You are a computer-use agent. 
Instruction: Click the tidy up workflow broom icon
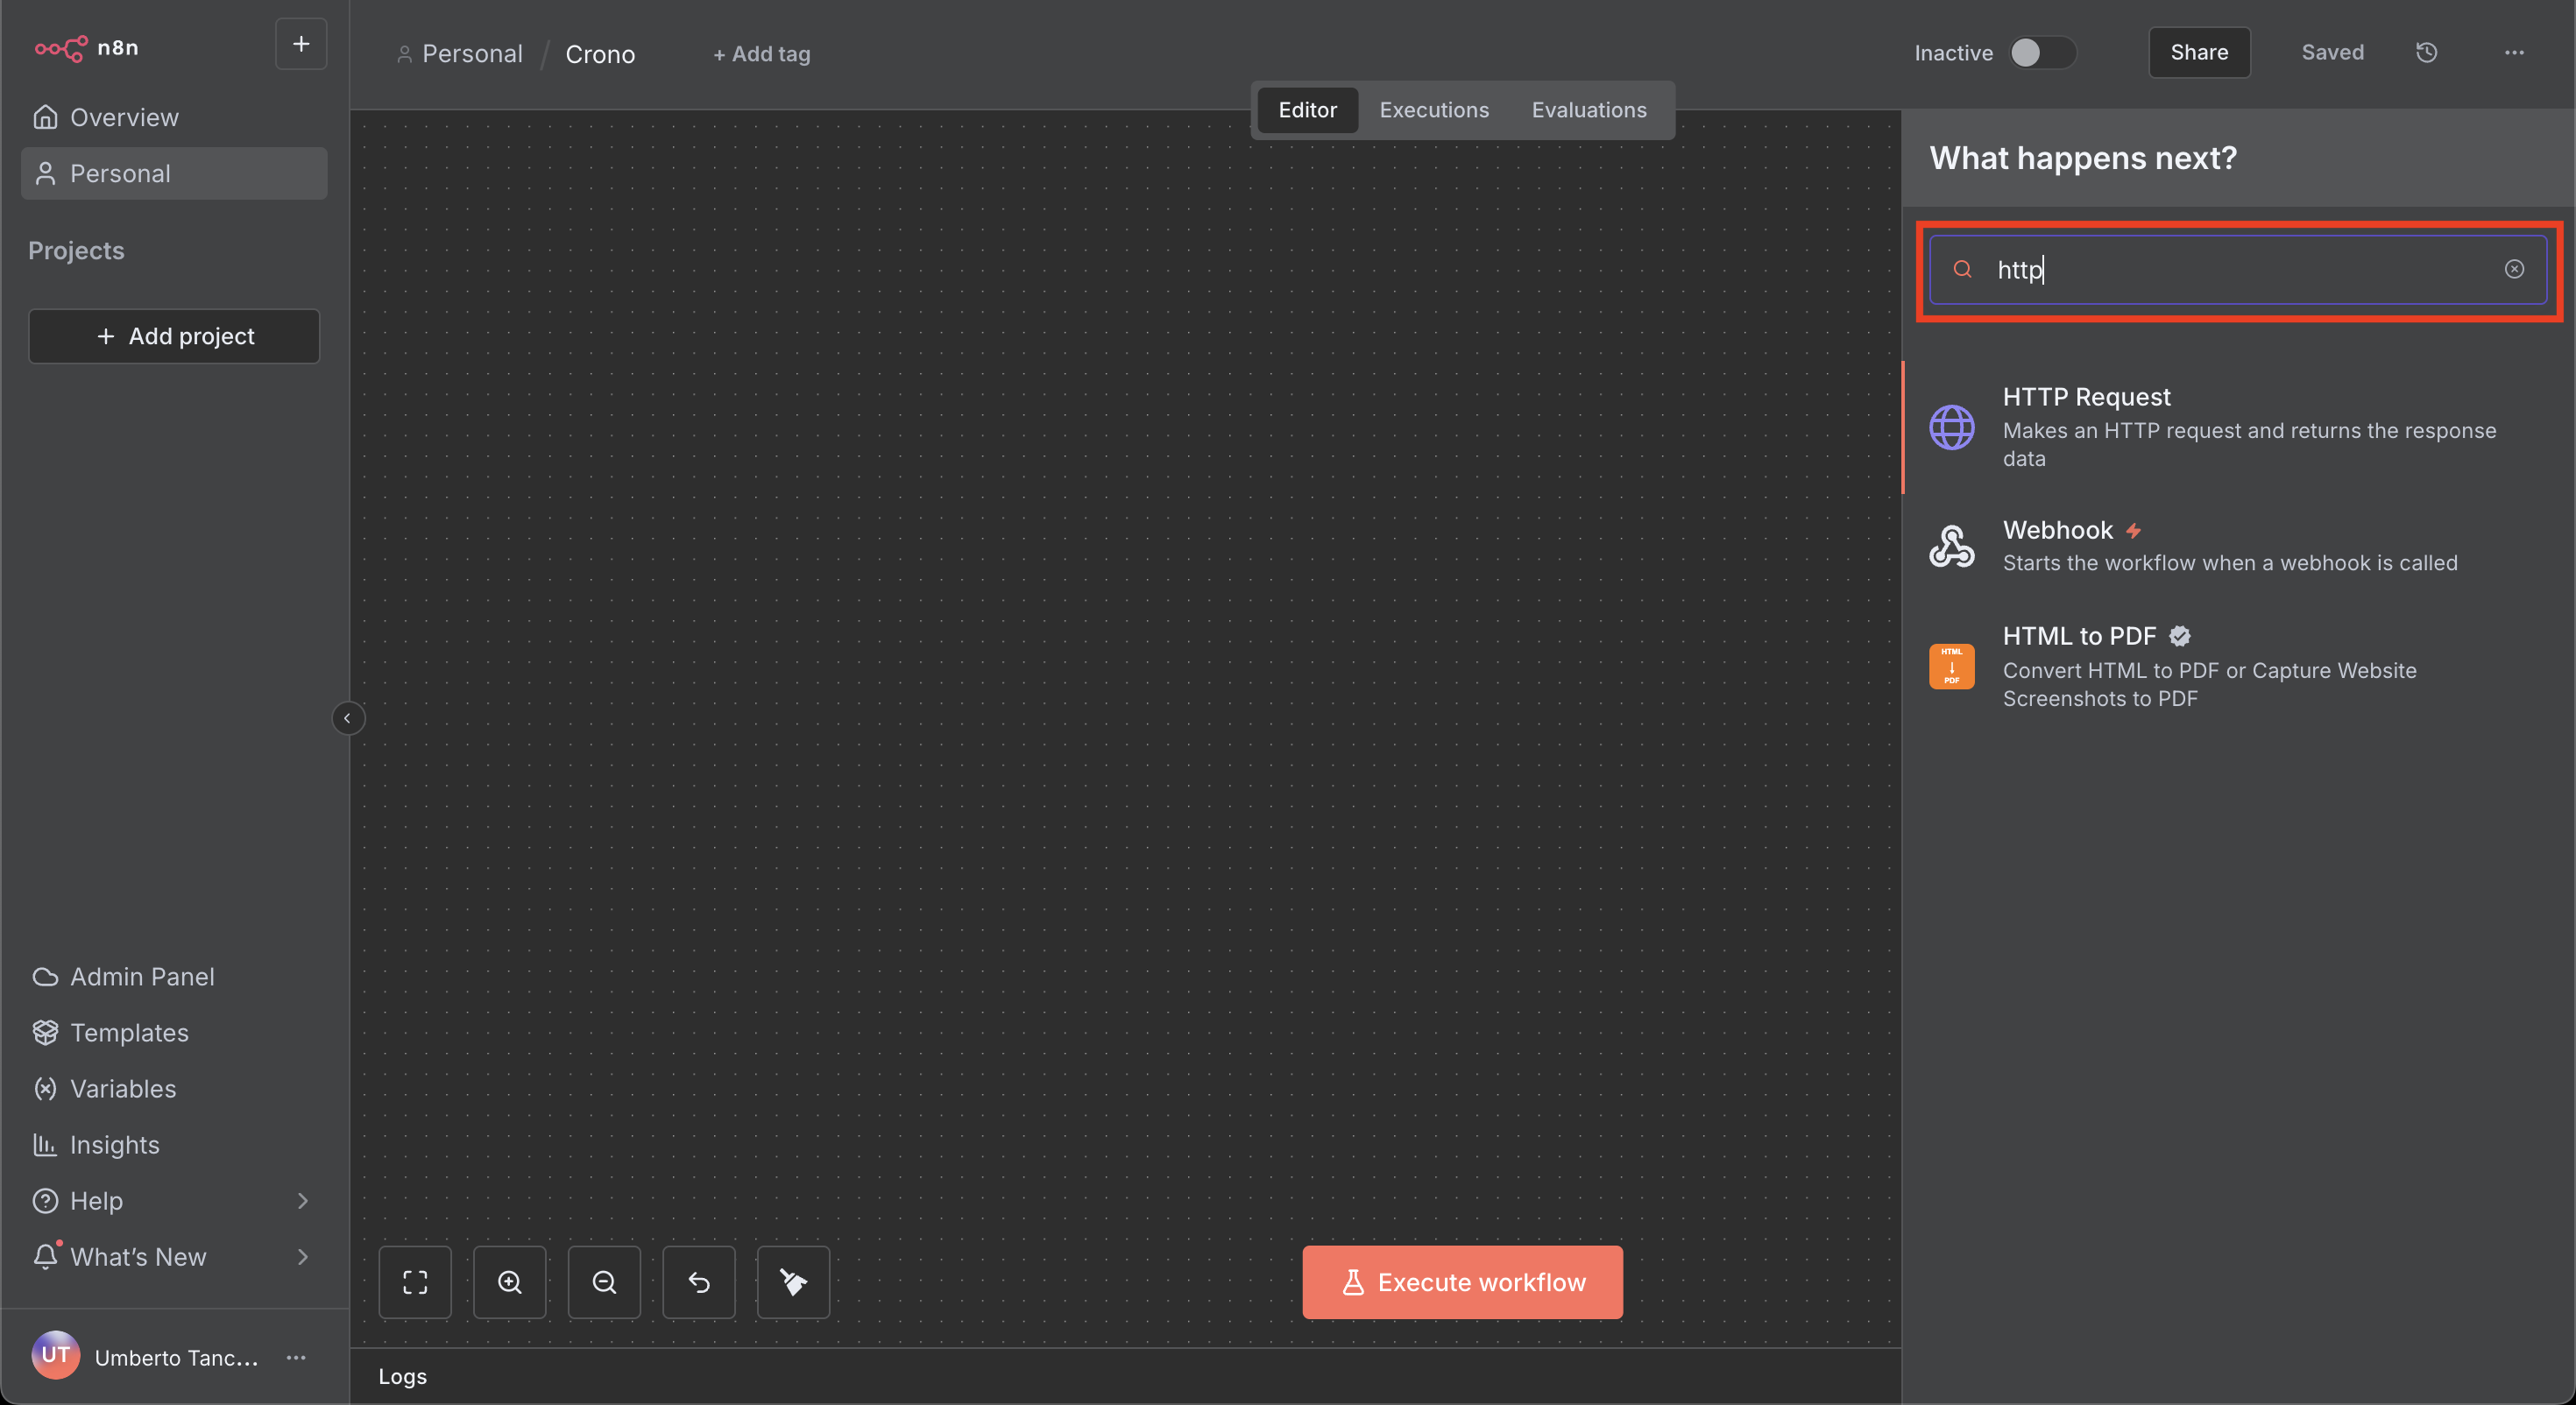793,1282
